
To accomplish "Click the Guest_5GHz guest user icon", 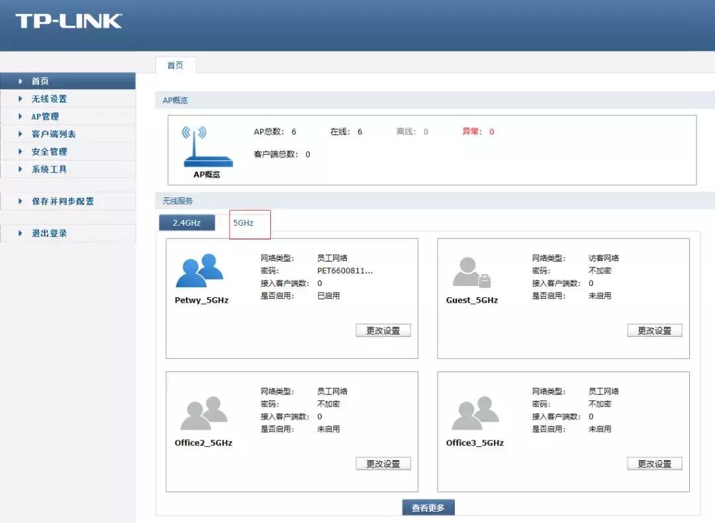I will click(x=471, y=272).
